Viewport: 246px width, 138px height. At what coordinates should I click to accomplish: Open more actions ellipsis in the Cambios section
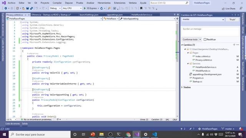pos(238,45)
